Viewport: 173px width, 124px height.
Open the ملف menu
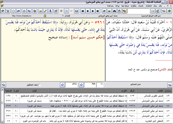[160, 6]
